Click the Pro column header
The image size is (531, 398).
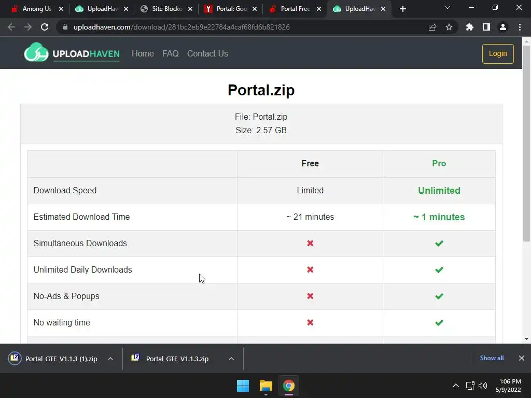[x=439, y=163]
